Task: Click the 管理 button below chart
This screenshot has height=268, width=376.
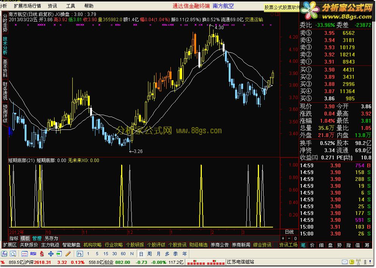Action: pos(37,238)
